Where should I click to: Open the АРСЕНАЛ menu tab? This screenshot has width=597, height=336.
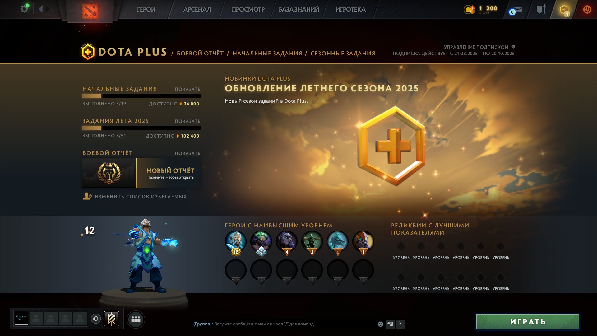[x=197, y=9]
